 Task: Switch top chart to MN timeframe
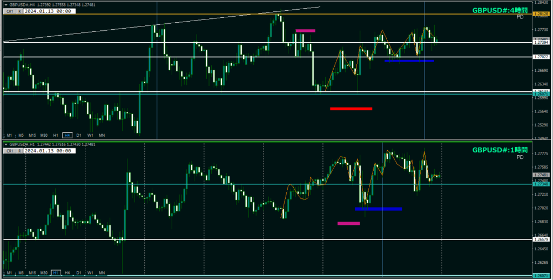pos(102,135)
